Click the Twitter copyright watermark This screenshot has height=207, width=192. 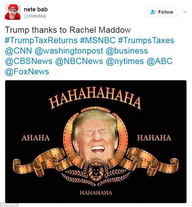[9, 205]
